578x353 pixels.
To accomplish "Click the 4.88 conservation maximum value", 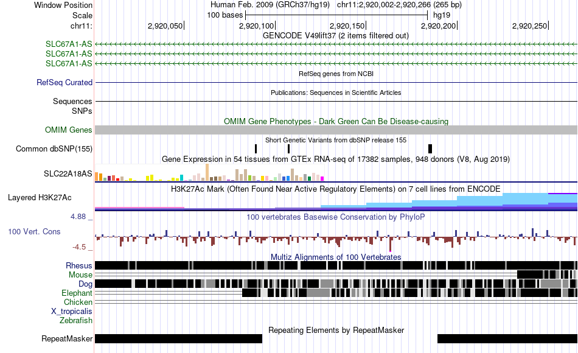I will click(78, 217).
